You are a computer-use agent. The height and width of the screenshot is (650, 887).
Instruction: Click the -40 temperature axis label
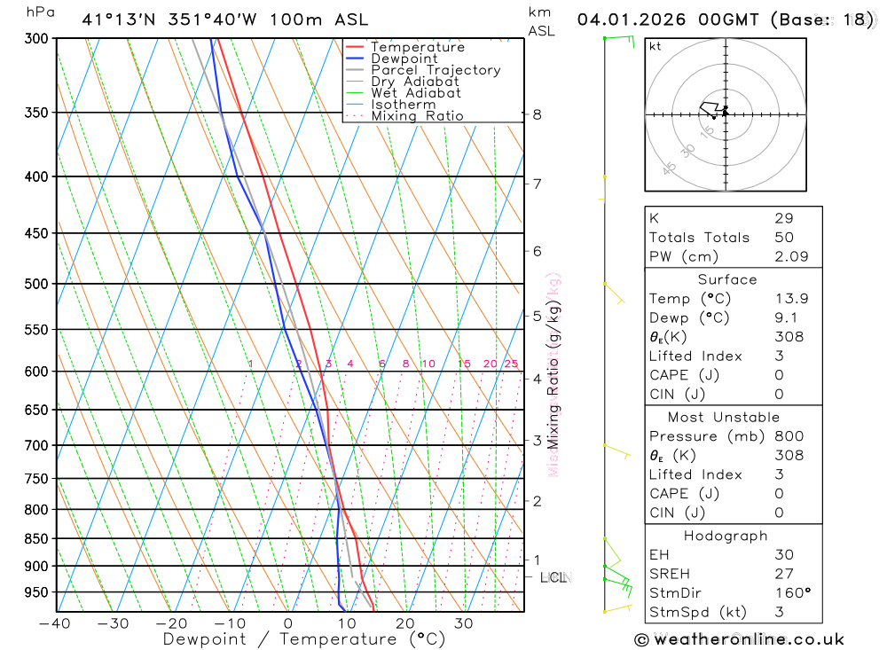54,624
